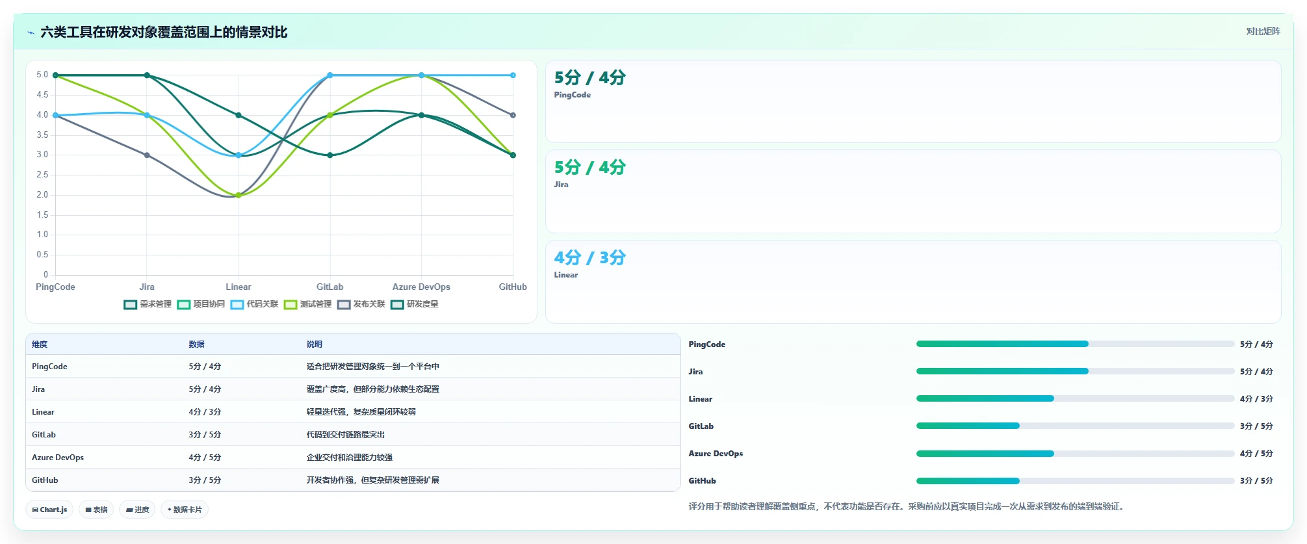This screenshot has height=544, width=1307.
Task: Select the Linear 4分 / 3分 score card
Action: coord(913,281)
